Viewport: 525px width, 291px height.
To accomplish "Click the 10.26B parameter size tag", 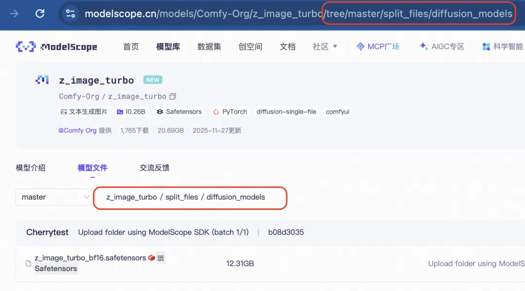I will tap(131, 112).
